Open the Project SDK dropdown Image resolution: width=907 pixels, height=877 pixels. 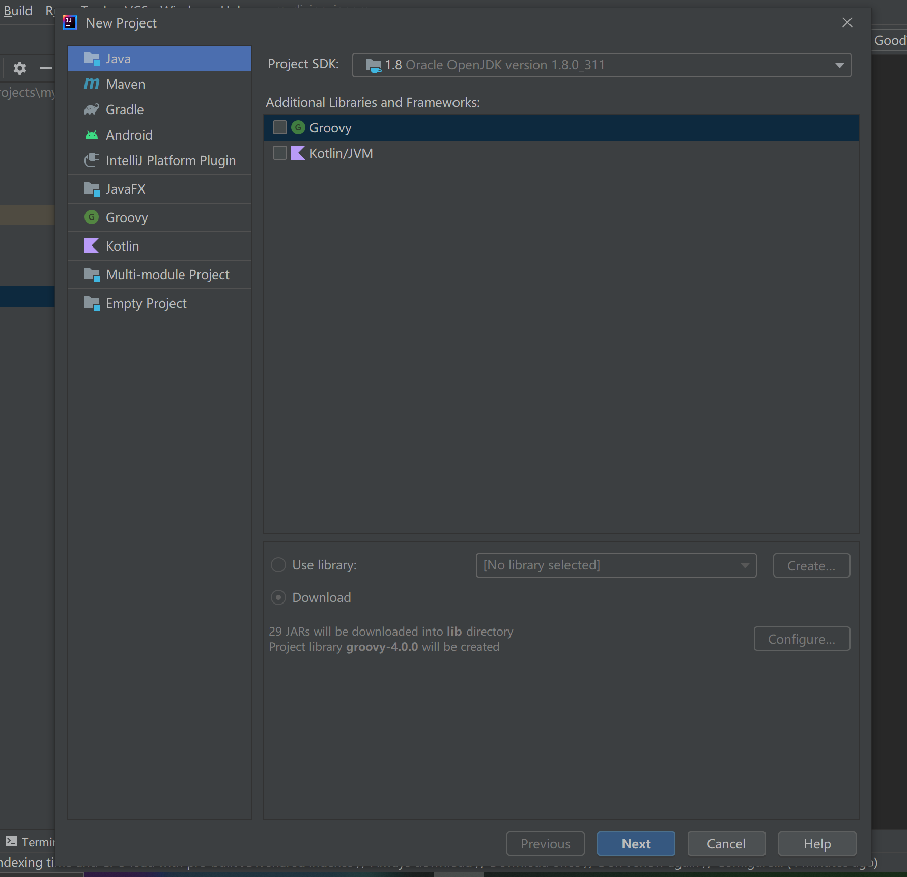tap(602, 65)
